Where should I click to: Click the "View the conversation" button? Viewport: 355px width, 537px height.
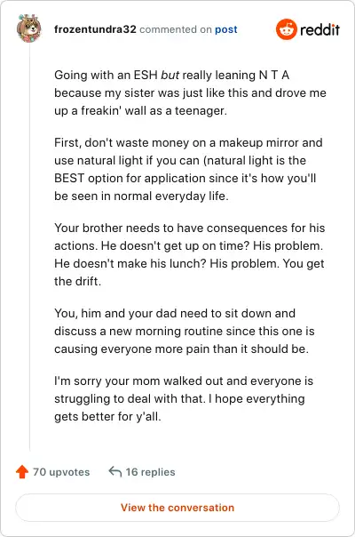pos(177,507)
